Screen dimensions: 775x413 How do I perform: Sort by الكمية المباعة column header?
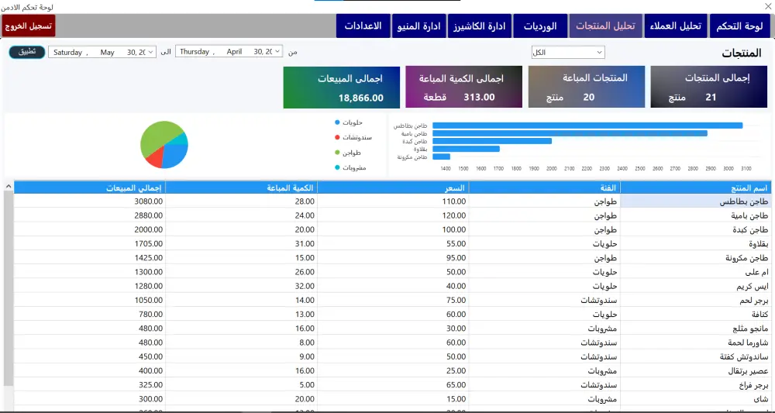(241, 188)
